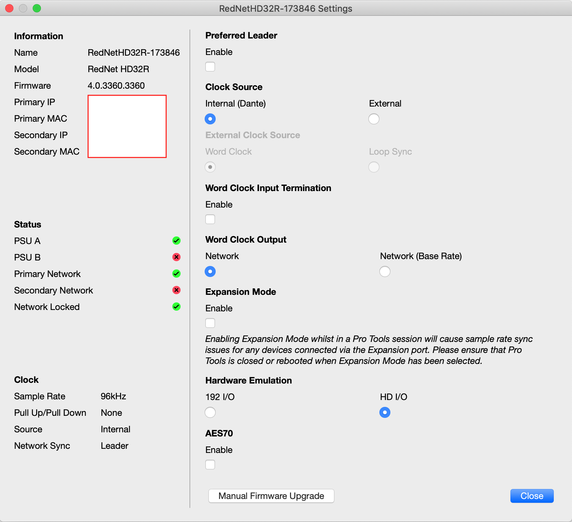Click the Secondary IP label
572x522 pixels.
point(41,135)
